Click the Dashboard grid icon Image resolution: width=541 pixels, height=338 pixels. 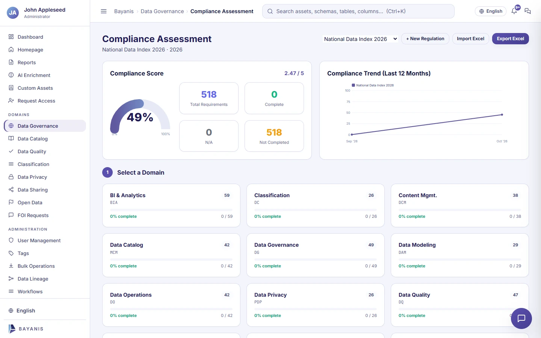pyautogui.click(x=11, y=37)
